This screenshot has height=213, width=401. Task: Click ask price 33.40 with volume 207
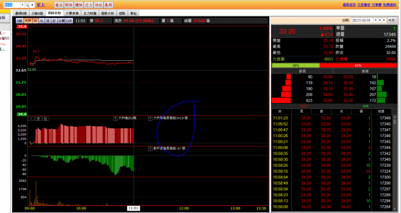[348, 95]
